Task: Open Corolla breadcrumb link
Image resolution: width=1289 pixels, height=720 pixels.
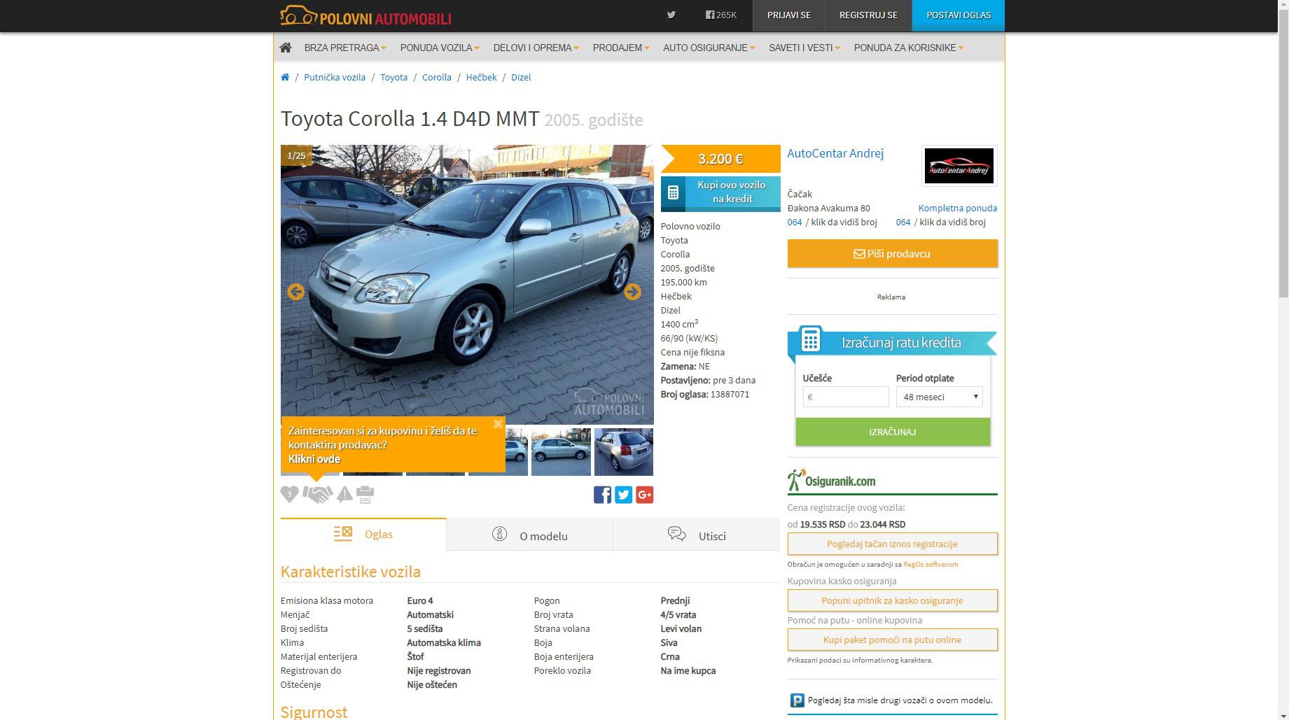Action: (x=437, y=77)
